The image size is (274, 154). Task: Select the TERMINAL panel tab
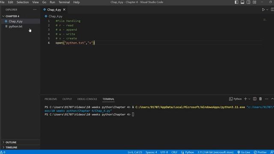(108, 99)
